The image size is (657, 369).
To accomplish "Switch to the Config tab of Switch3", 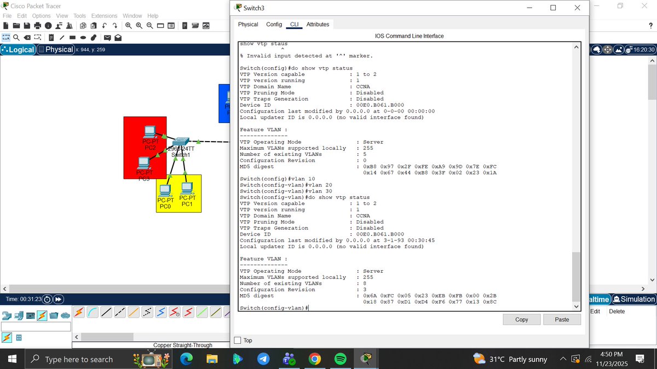I will pos(274,24).
